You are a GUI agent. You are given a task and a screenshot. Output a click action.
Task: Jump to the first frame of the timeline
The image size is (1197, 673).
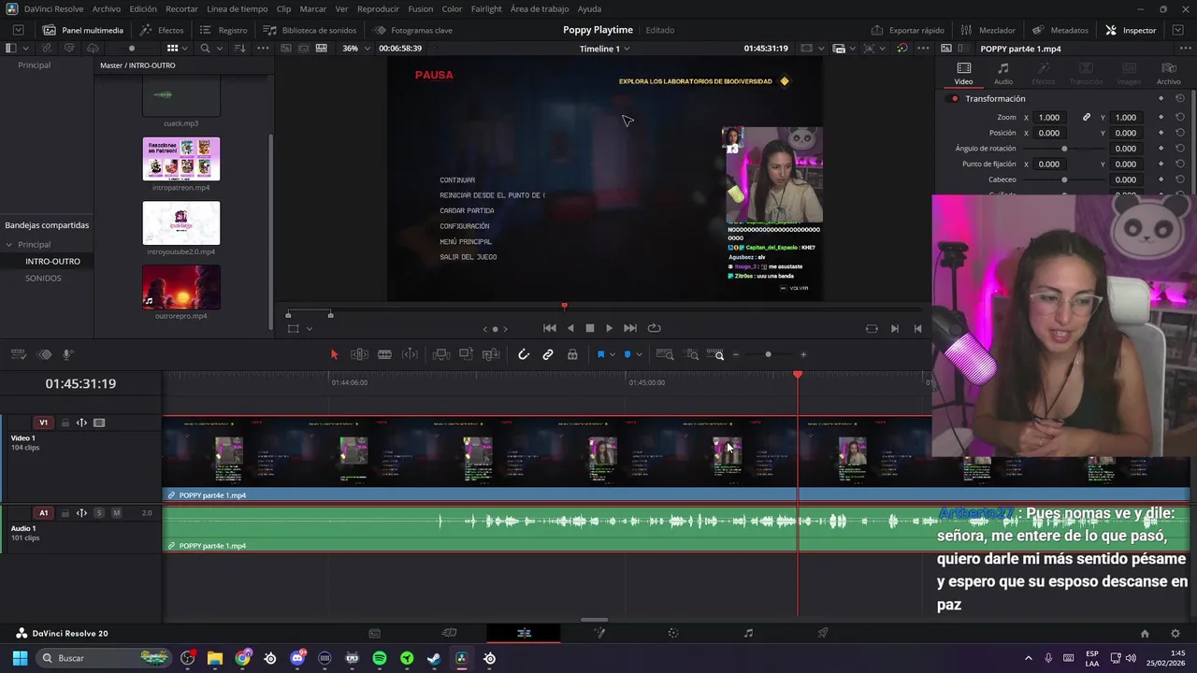coord(550,328)
